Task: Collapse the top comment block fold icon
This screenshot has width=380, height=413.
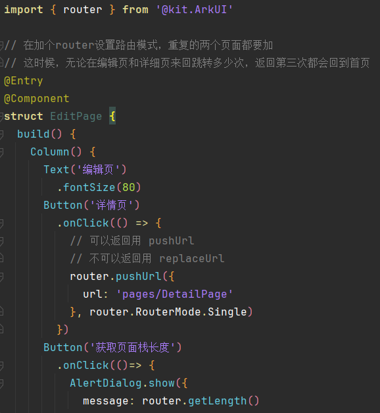Action: pos(1,45)
